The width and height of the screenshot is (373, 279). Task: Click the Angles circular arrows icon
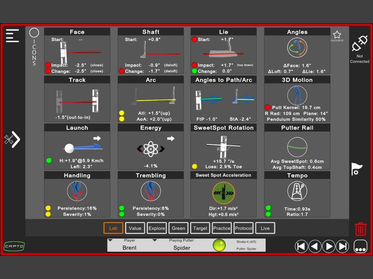point(297,48)
